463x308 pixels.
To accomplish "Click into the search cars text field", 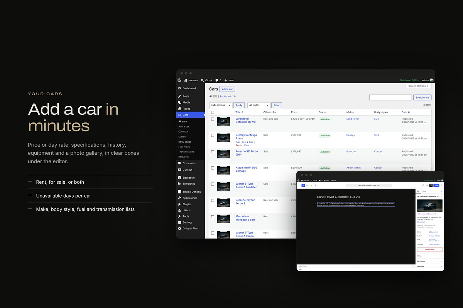I will point(390,97).
